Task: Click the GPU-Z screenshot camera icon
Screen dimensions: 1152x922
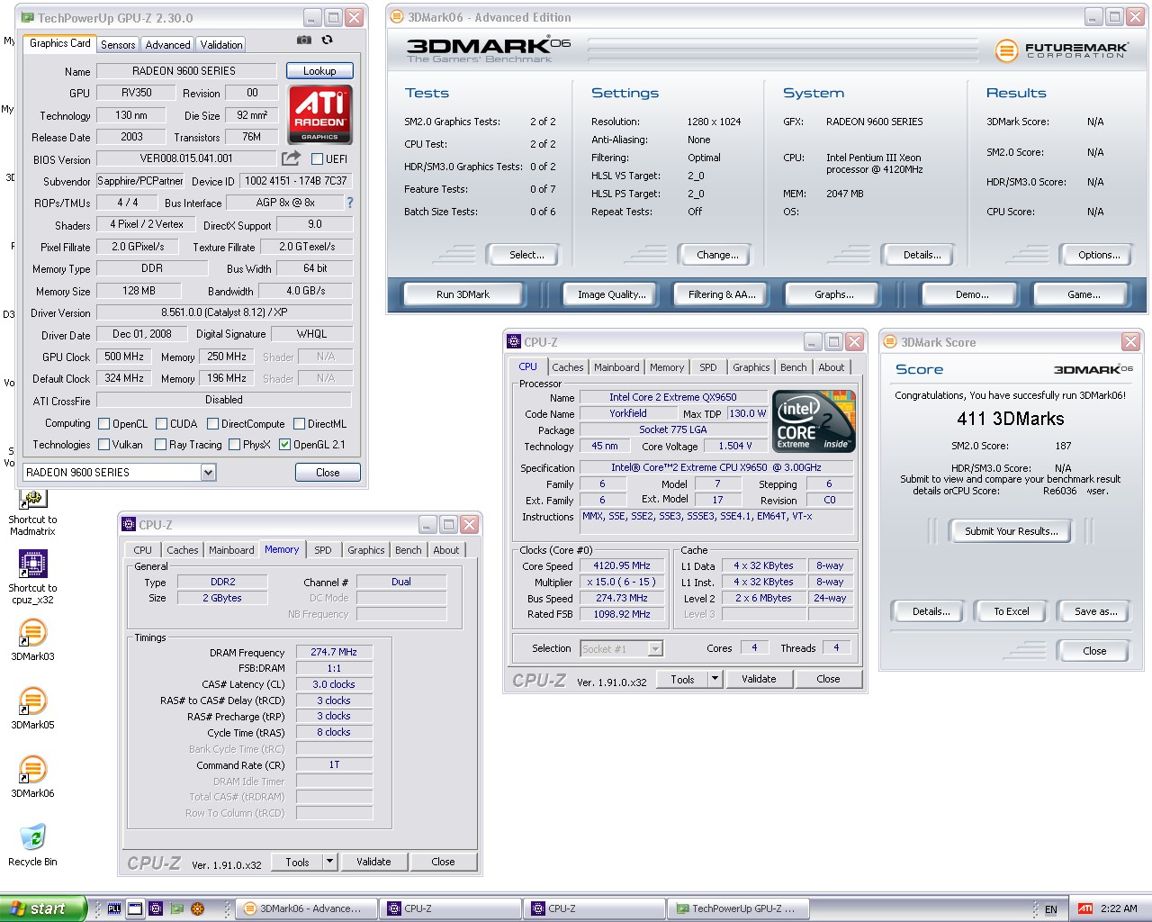Action: click(x=304, y=41)
